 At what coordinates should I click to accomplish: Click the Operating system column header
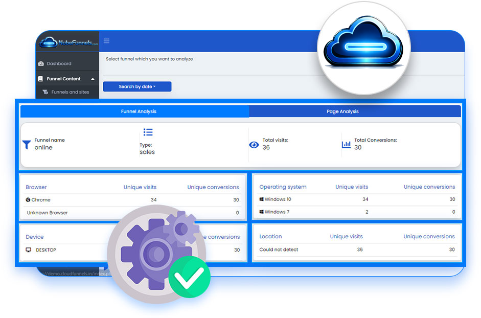point(283,187)
